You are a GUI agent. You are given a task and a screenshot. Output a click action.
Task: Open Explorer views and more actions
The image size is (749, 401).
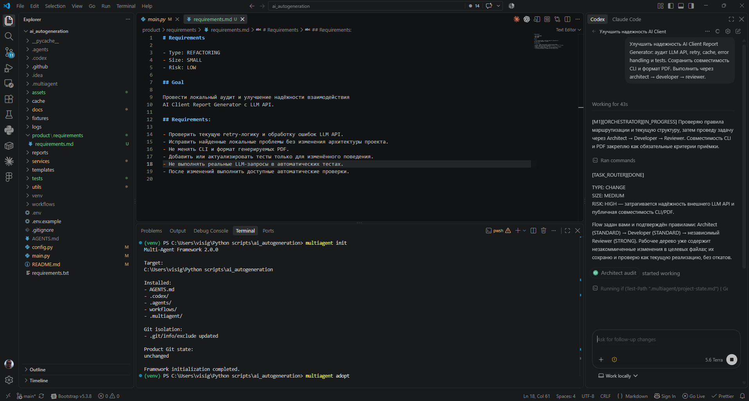128,19
